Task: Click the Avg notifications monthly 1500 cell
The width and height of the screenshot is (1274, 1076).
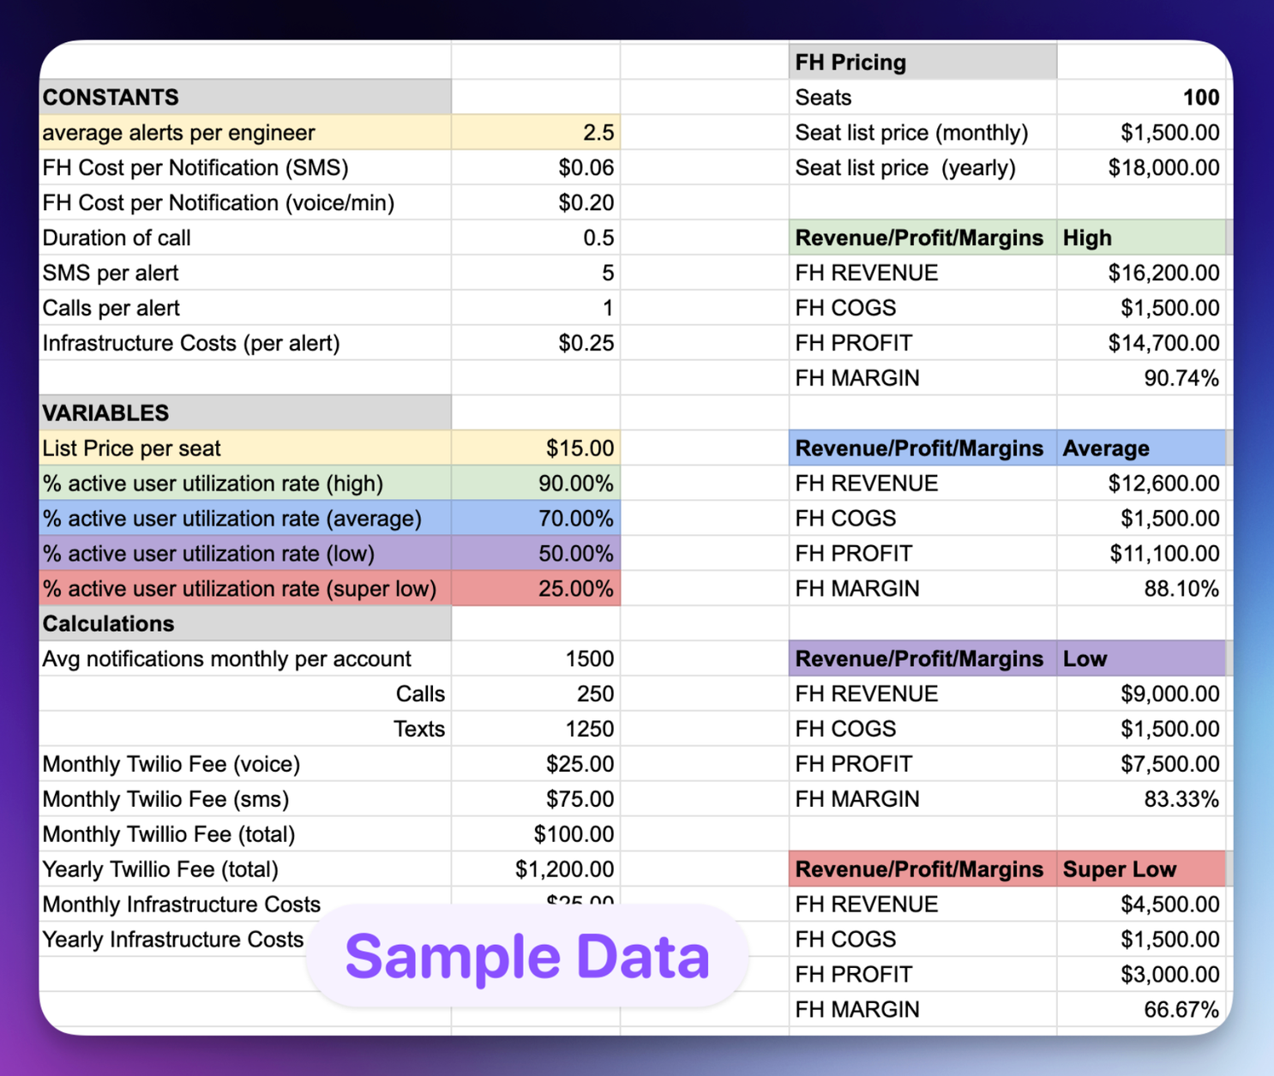Action: click(536, 658)
